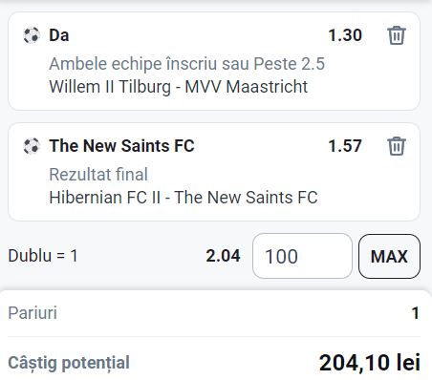Click the 1.57 odds value

tap(345, 146)
